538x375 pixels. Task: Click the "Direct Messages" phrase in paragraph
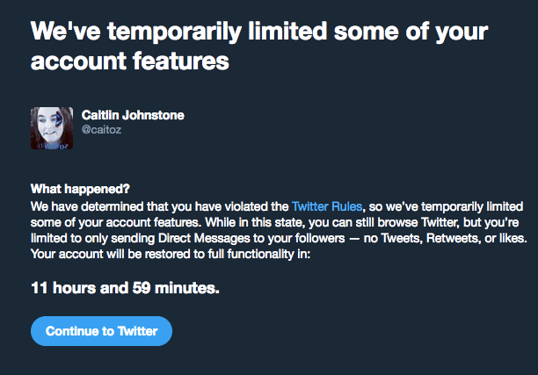(x=204, y=238)
